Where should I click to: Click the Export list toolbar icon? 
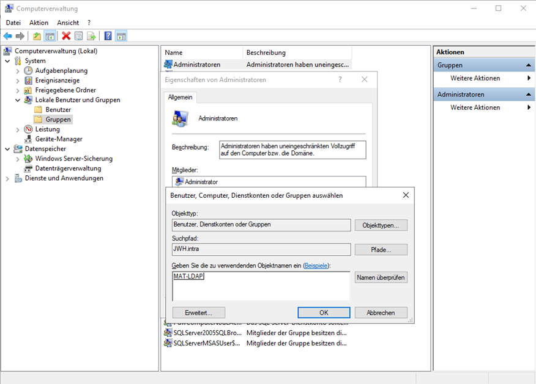91,36
